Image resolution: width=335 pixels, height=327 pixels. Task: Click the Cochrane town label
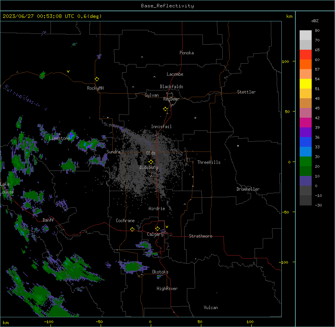coord(125,221)
